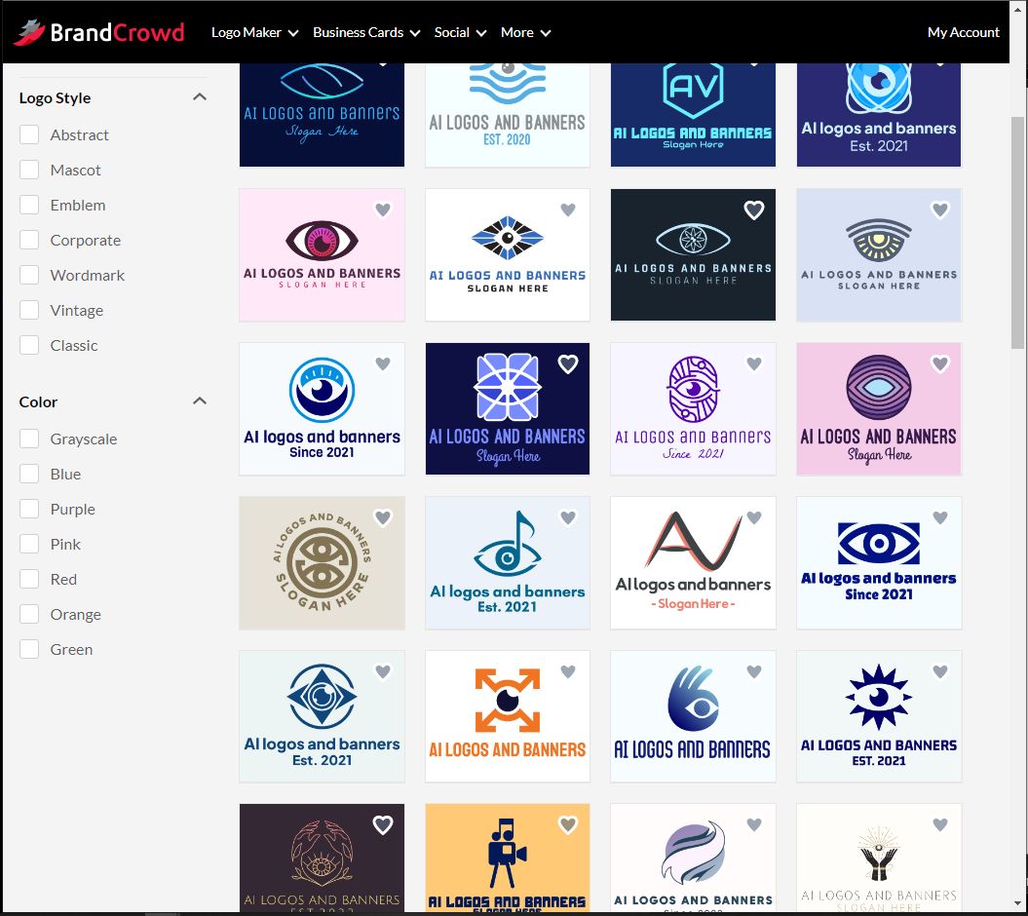Check the Orange color checkbox
This screenshot has height=916, width=1028.
(x=29, y=614)
